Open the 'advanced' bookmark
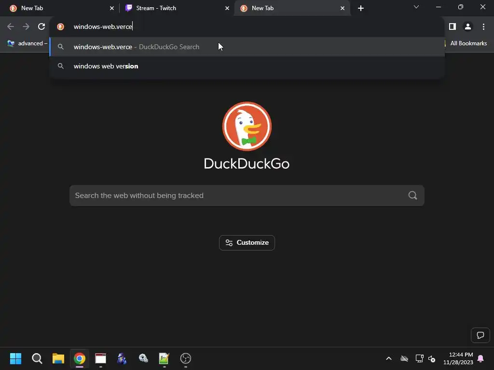The height and width of the screenshot is (370, 494). point(27,43)
